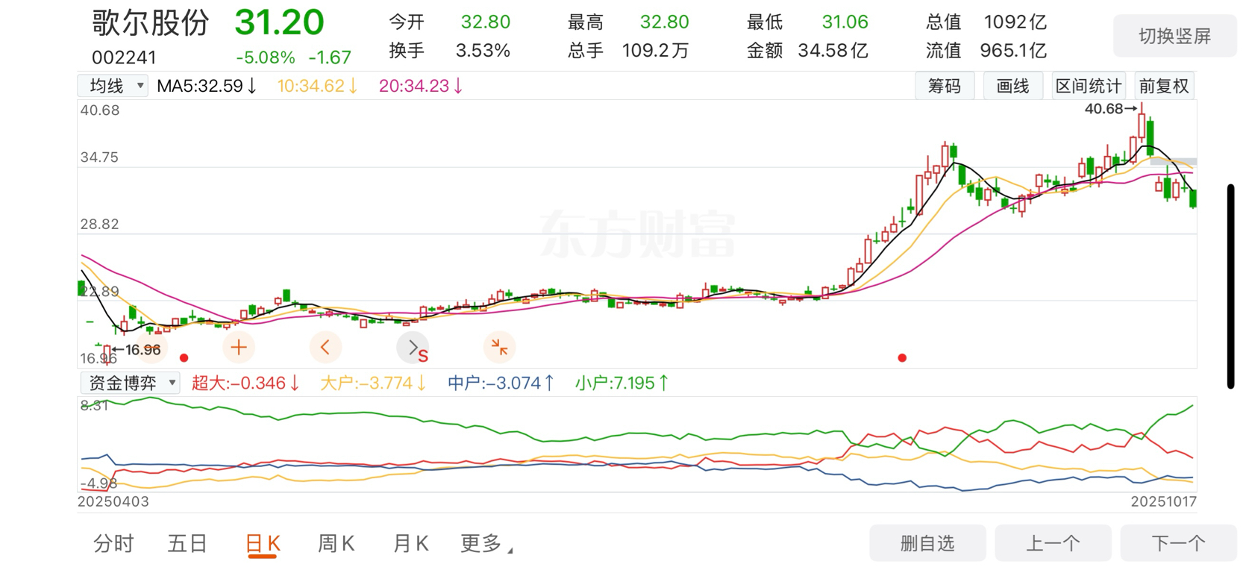Viewport: 1246px width, 573px height.
Task: Click the 大户:-3.774 fund value
Action: [x=373, y=383]
